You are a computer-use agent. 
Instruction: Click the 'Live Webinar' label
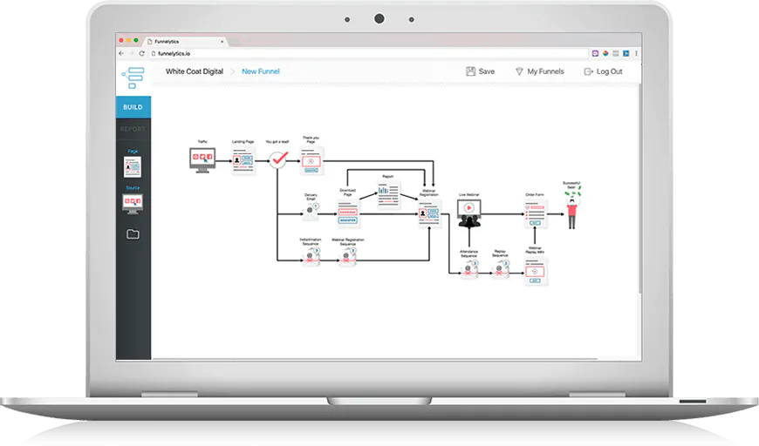point(469,195)
